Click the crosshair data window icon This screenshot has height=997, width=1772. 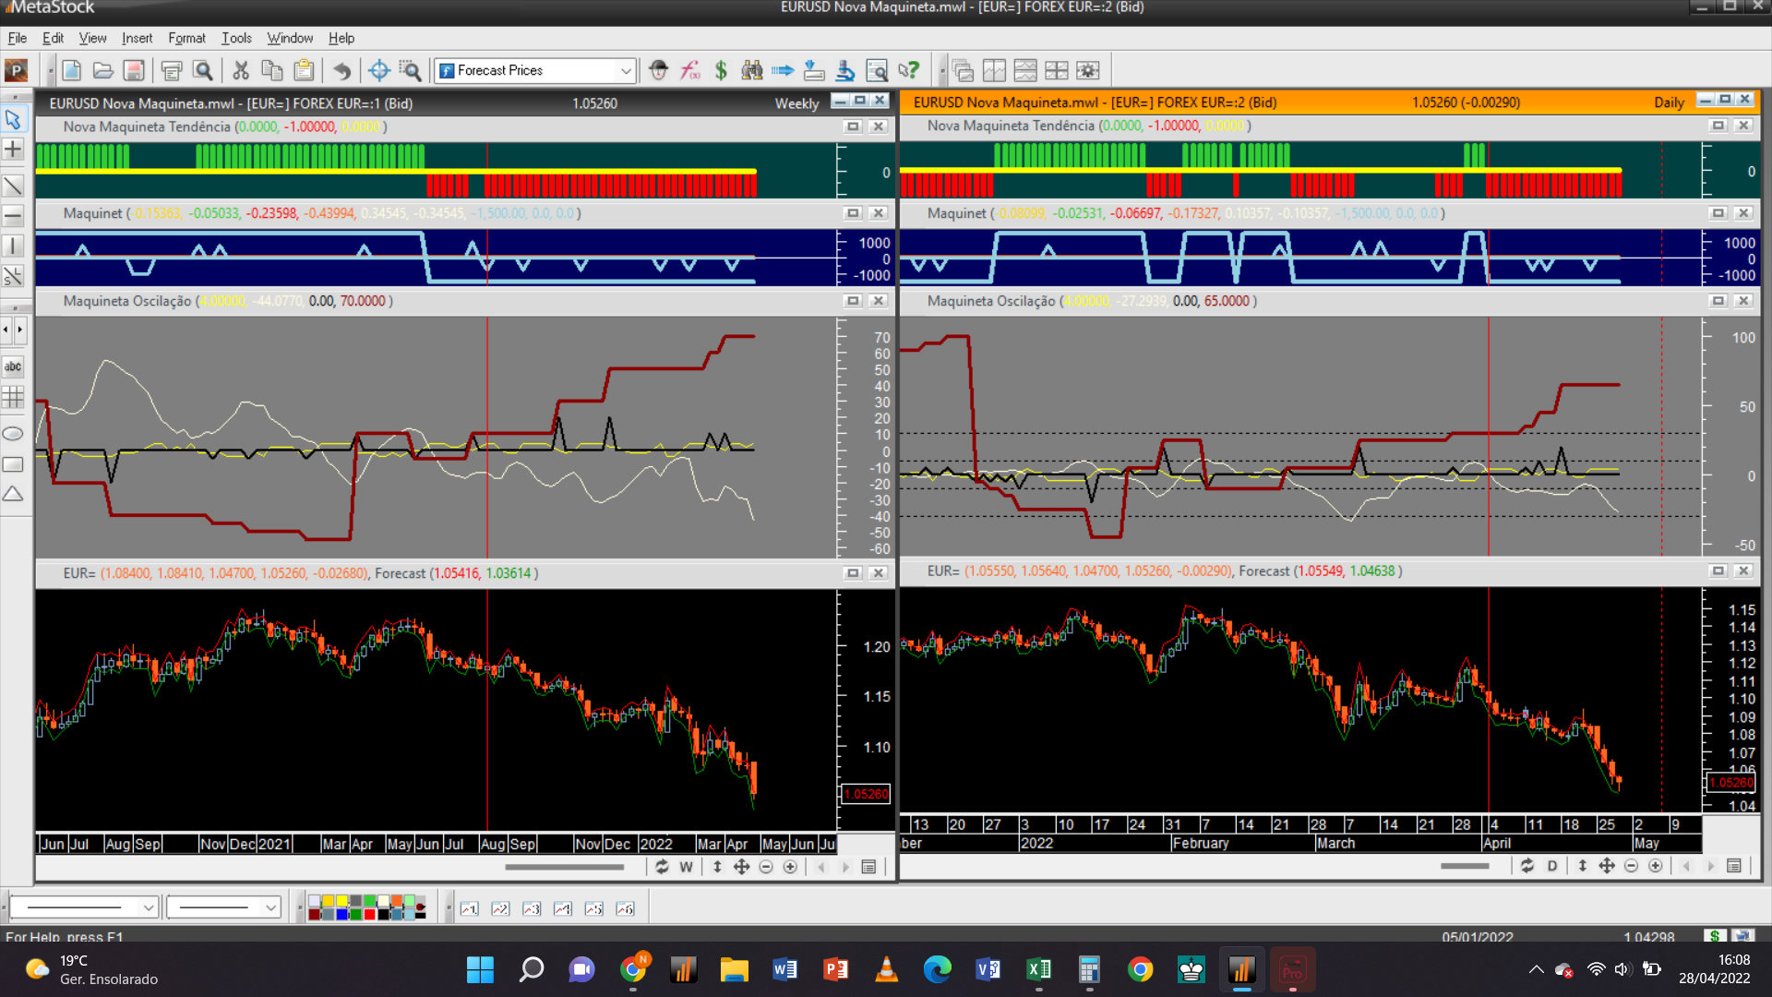(x=378, y=70)
